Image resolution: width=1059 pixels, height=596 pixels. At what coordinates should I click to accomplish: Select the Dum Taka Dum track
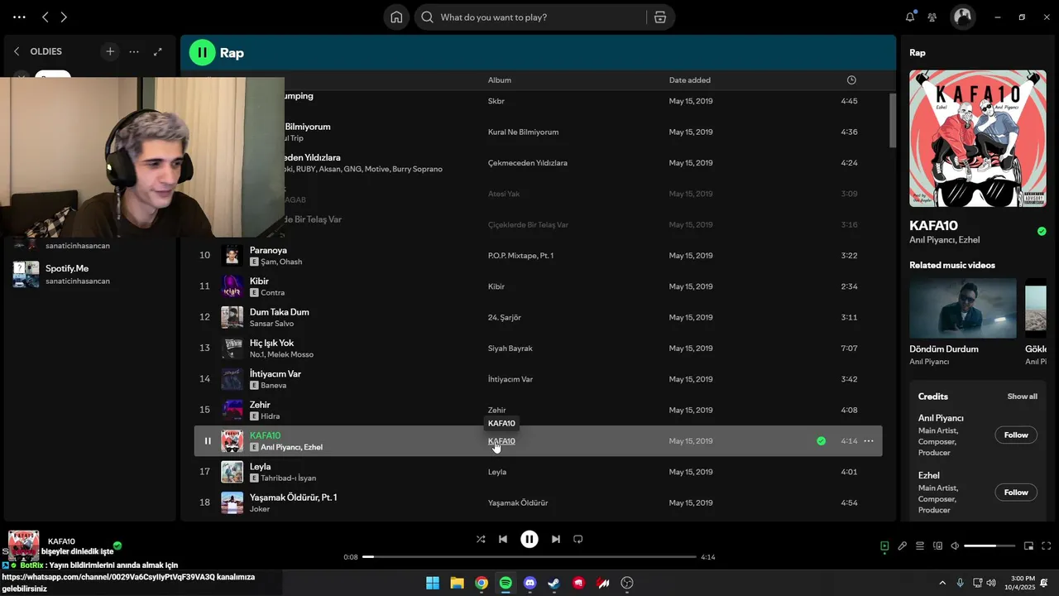coord(538,317)
